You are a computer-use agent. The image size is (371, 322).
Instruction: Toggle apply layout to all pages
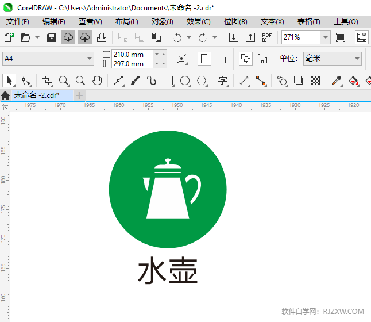click(x=246, y=59)
